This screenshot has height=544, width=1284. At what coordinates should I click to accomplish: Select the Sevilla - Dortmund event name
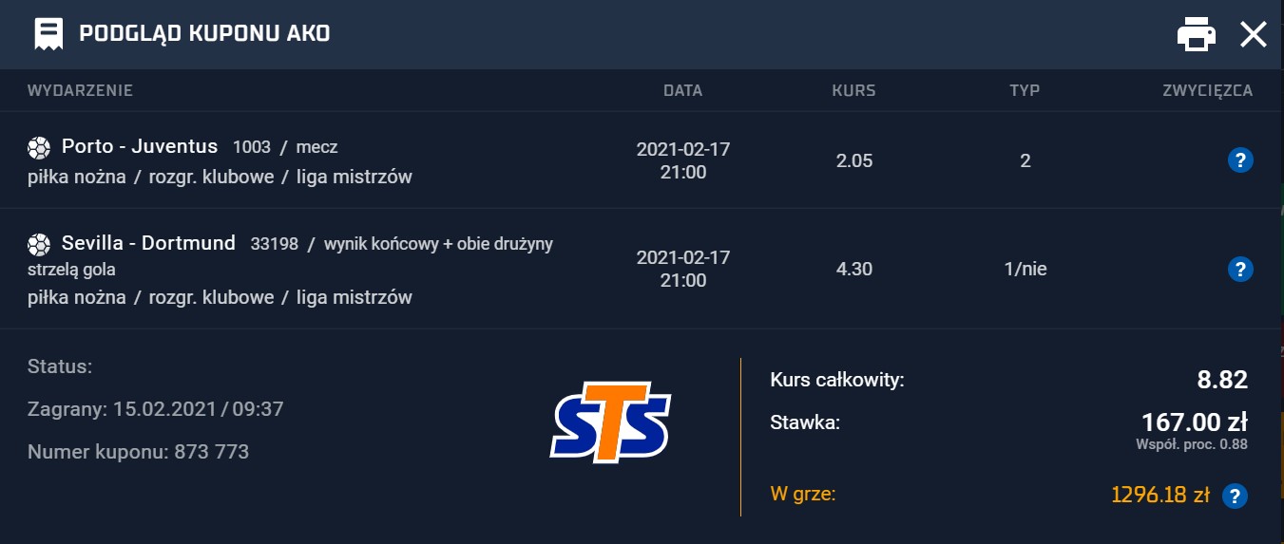point(148,243)
